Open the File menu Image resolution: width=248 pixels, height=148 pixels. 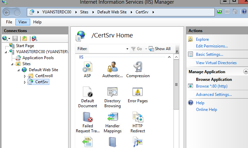point(9,22)
